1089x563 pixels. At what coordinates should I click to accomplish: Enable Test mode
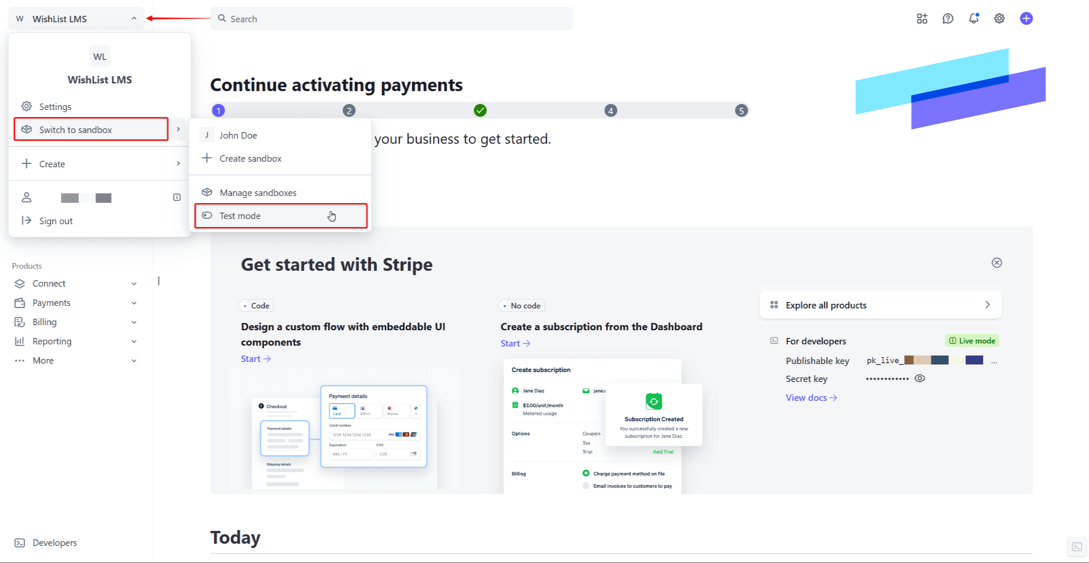pyautogui.click(x=240, y=216)
